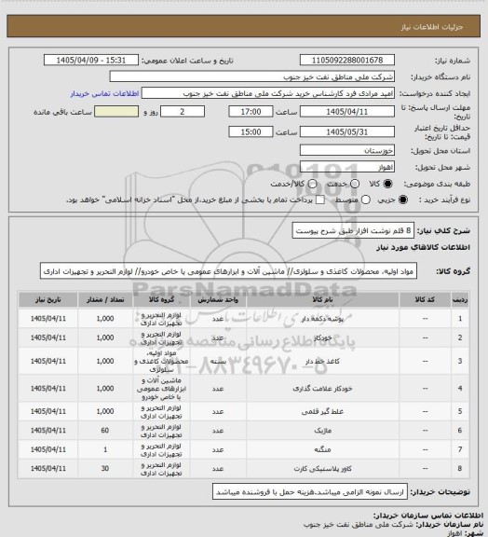Image resolution: width=488 pixels, height=537 pixels.
Task: Click the announcement date field 1405/04/09 - 15:31
Action: pyautogui.click(x=91, y=60)
